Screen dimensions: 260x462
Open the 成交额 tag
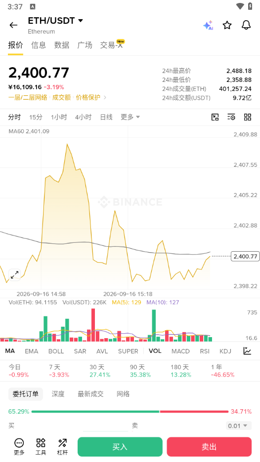(61, 97)
